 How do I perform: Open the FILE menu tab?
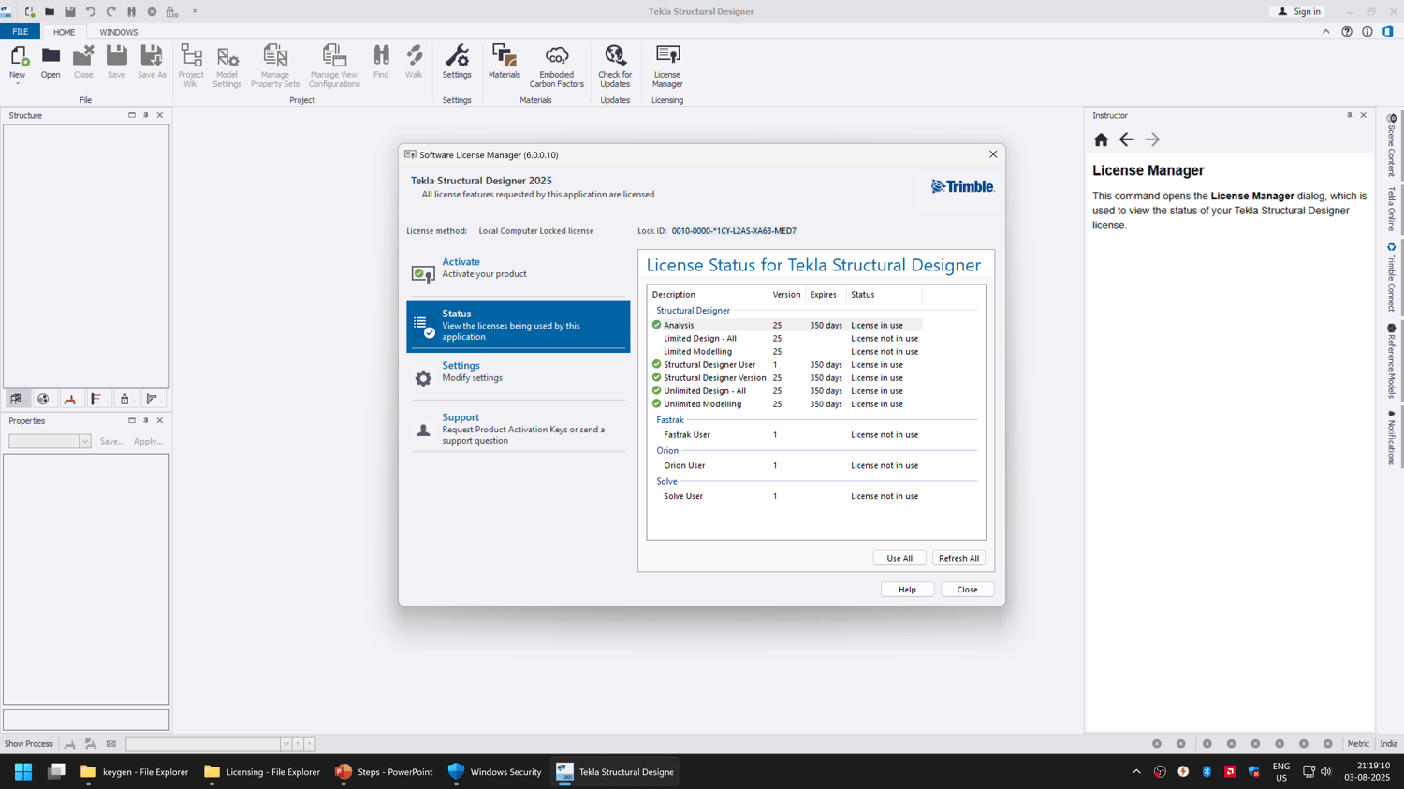point(21,32)
